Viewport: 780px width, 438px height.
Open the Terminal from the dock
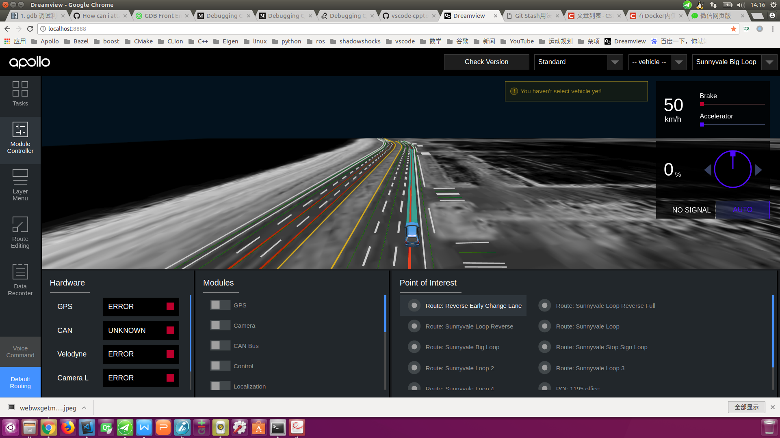pyautogui.click(x=278, y=427)
